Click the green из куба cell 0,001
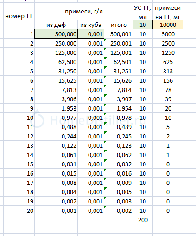196x236 pixels. pyautogui.click(x=91, y=34)
